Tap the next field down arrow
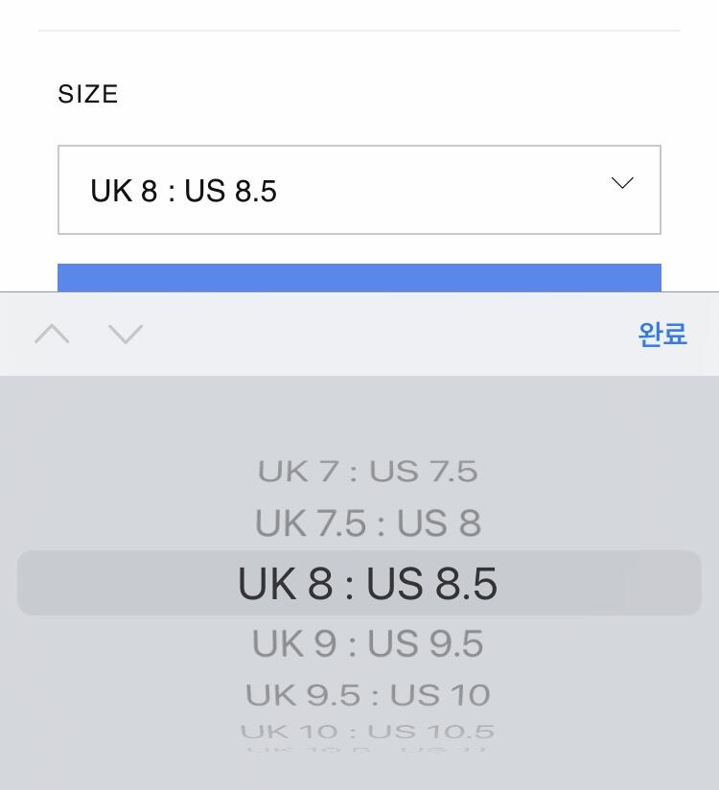This screenshot has height=790, width=719. coord(126,334)
